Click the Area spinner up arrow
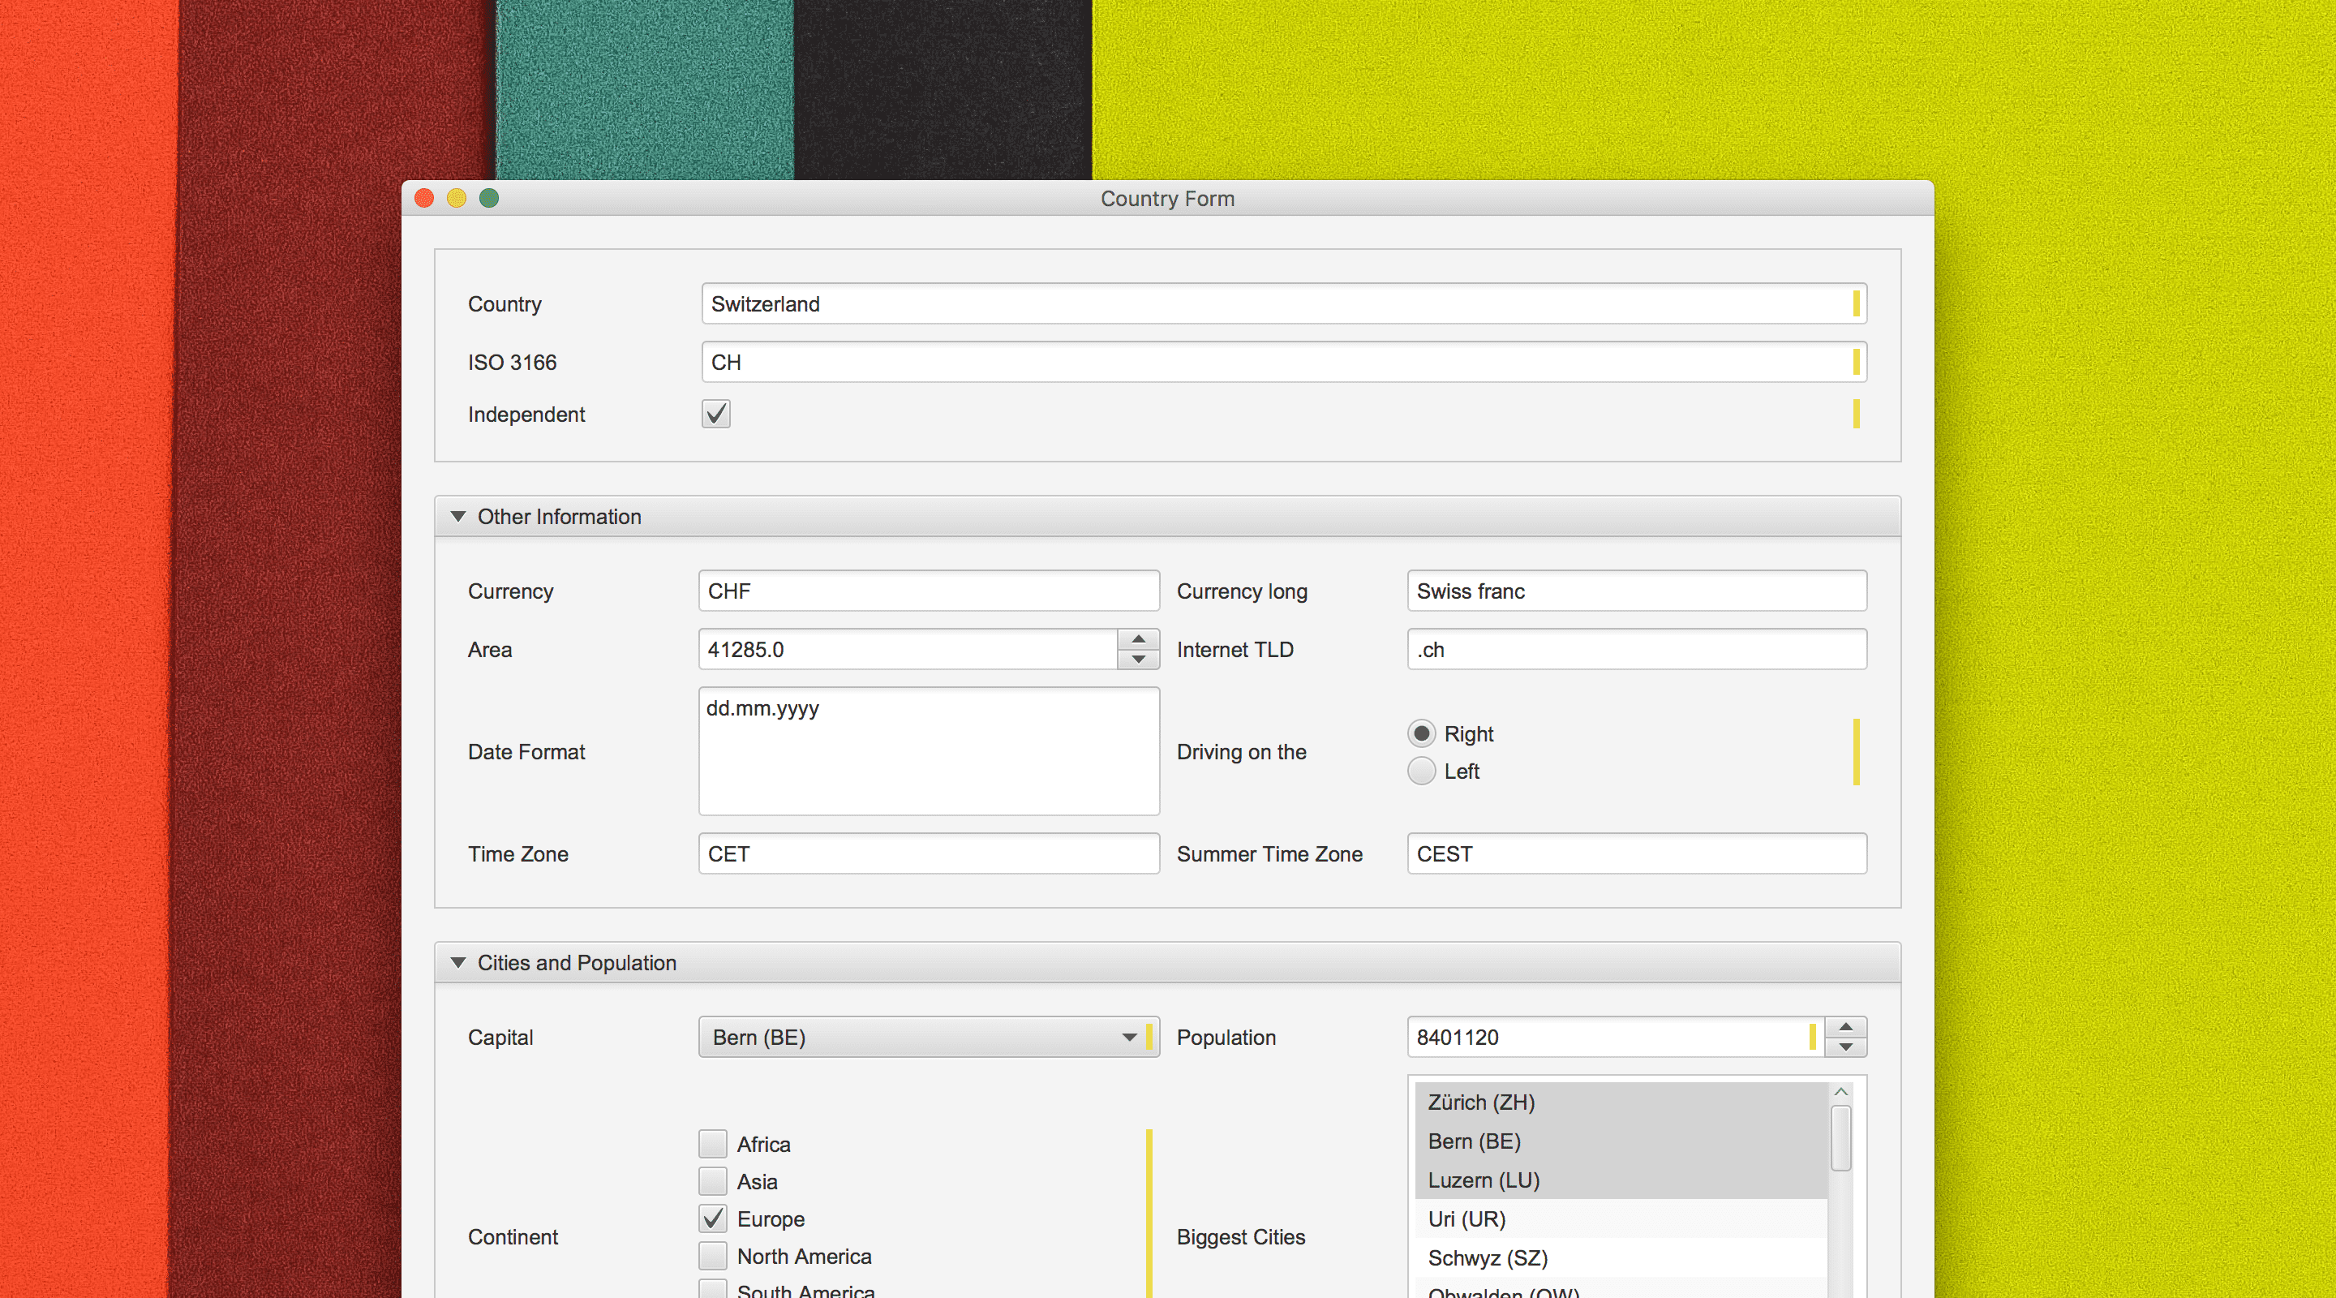Viewport: 2336px width, 1298px height. click(x=1138, y=639)
